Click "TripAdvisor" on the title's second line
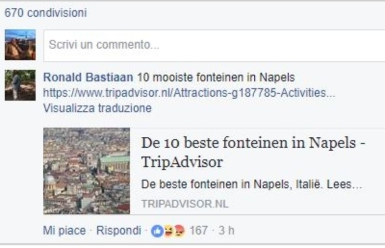Viewport: 385px width, 248px height. [x=182, y=162]
